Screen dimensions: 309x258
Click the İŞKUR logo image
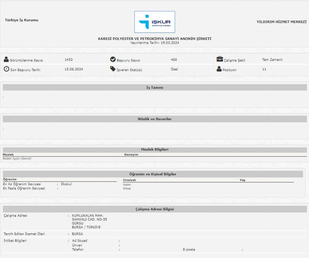(154, 22)
